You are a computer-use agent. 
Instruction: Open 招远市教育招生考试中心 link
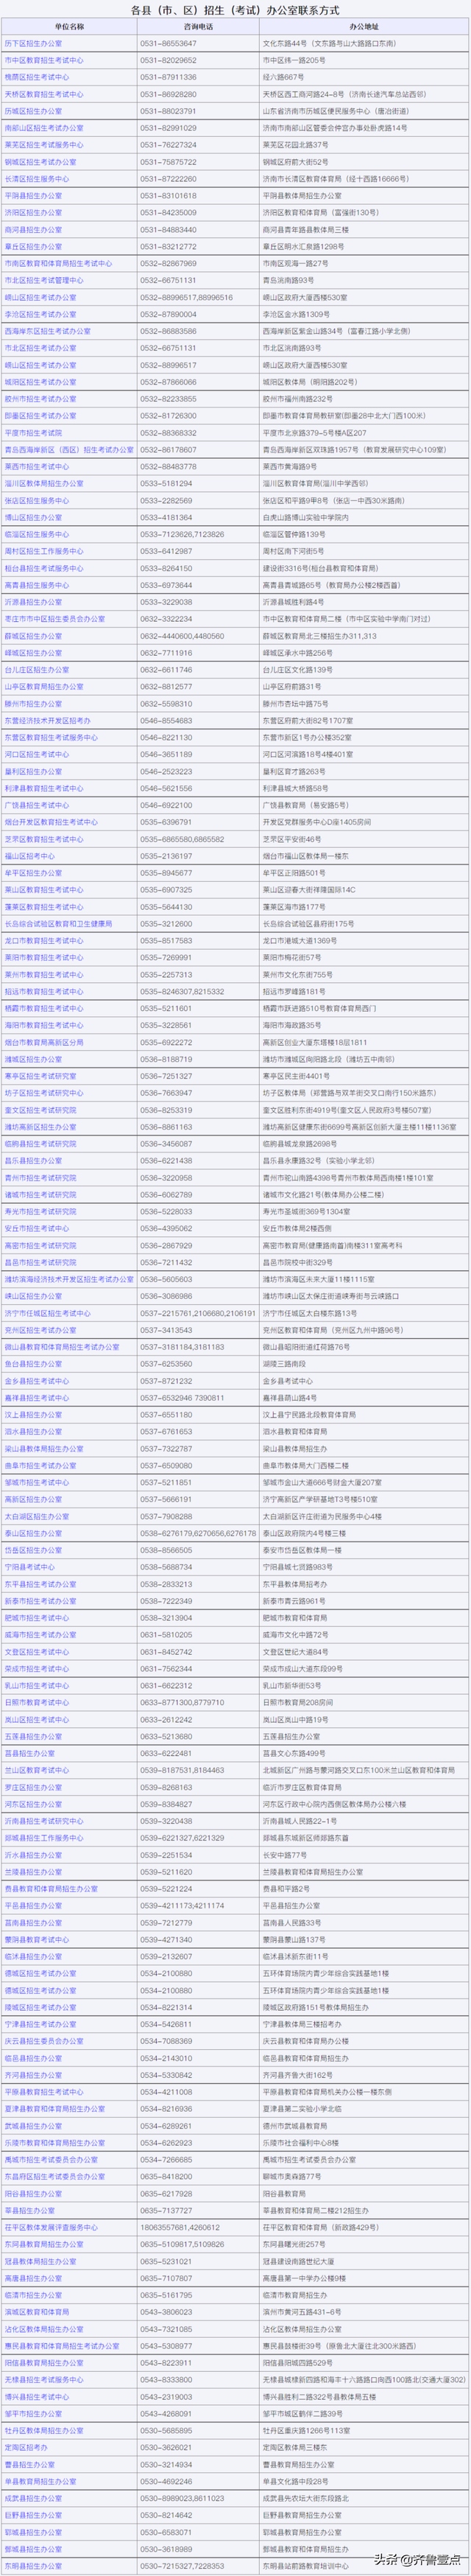click(x=44, y=991)
